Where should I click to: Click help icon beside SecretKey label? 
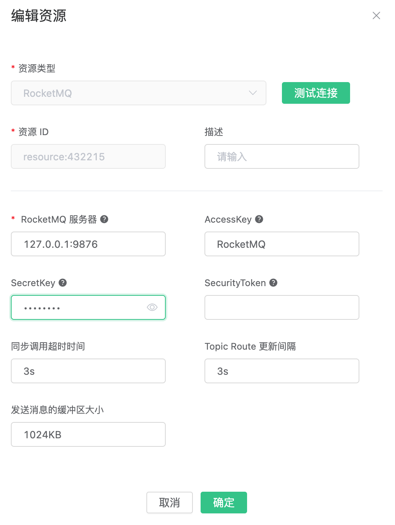click(x=63, y=283)
